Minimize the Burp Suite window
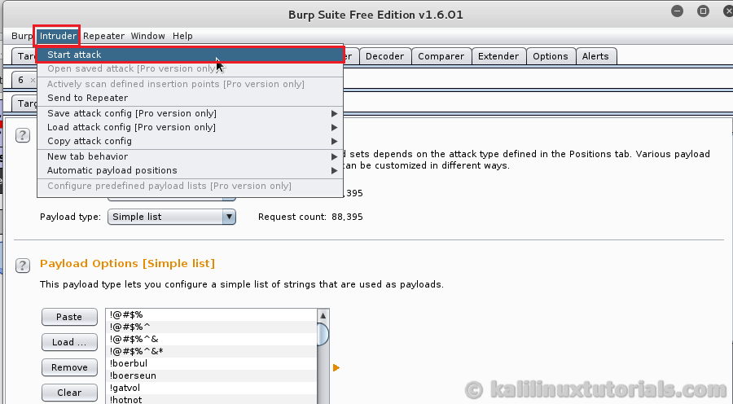The width and height of the screenshot is (733, 404). (x=678, y=12)
